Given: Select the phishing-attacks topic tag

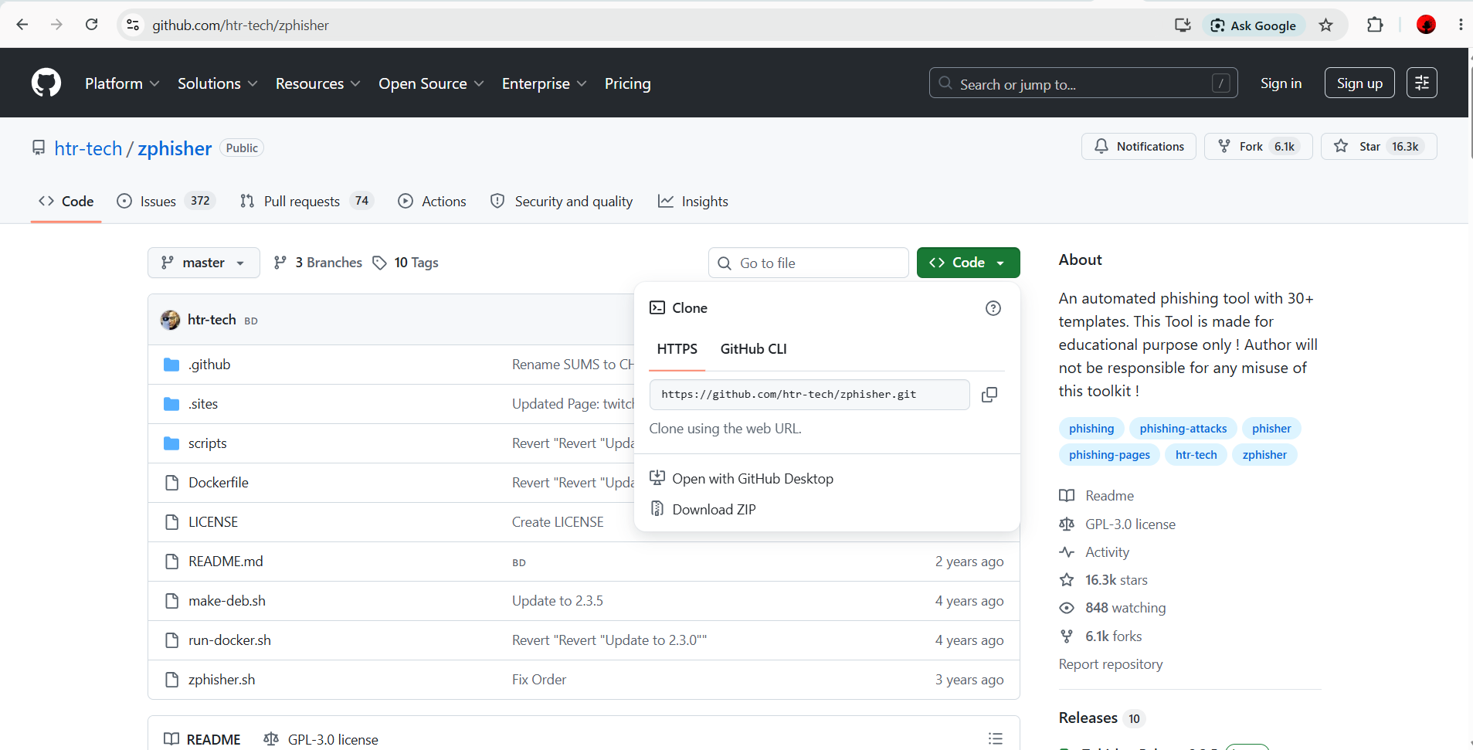Looking at the screenshot, I should pos(1183,429).
